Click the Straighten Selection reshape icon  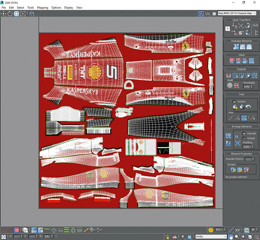(x=236, y=47)
